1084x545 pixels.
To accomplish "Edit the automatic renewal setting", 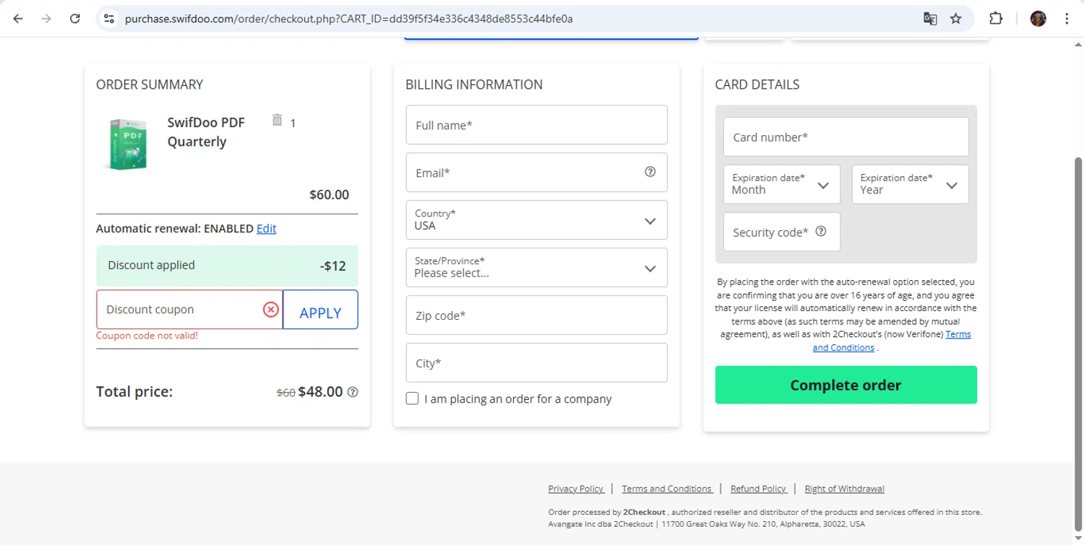I will [267, 229].
